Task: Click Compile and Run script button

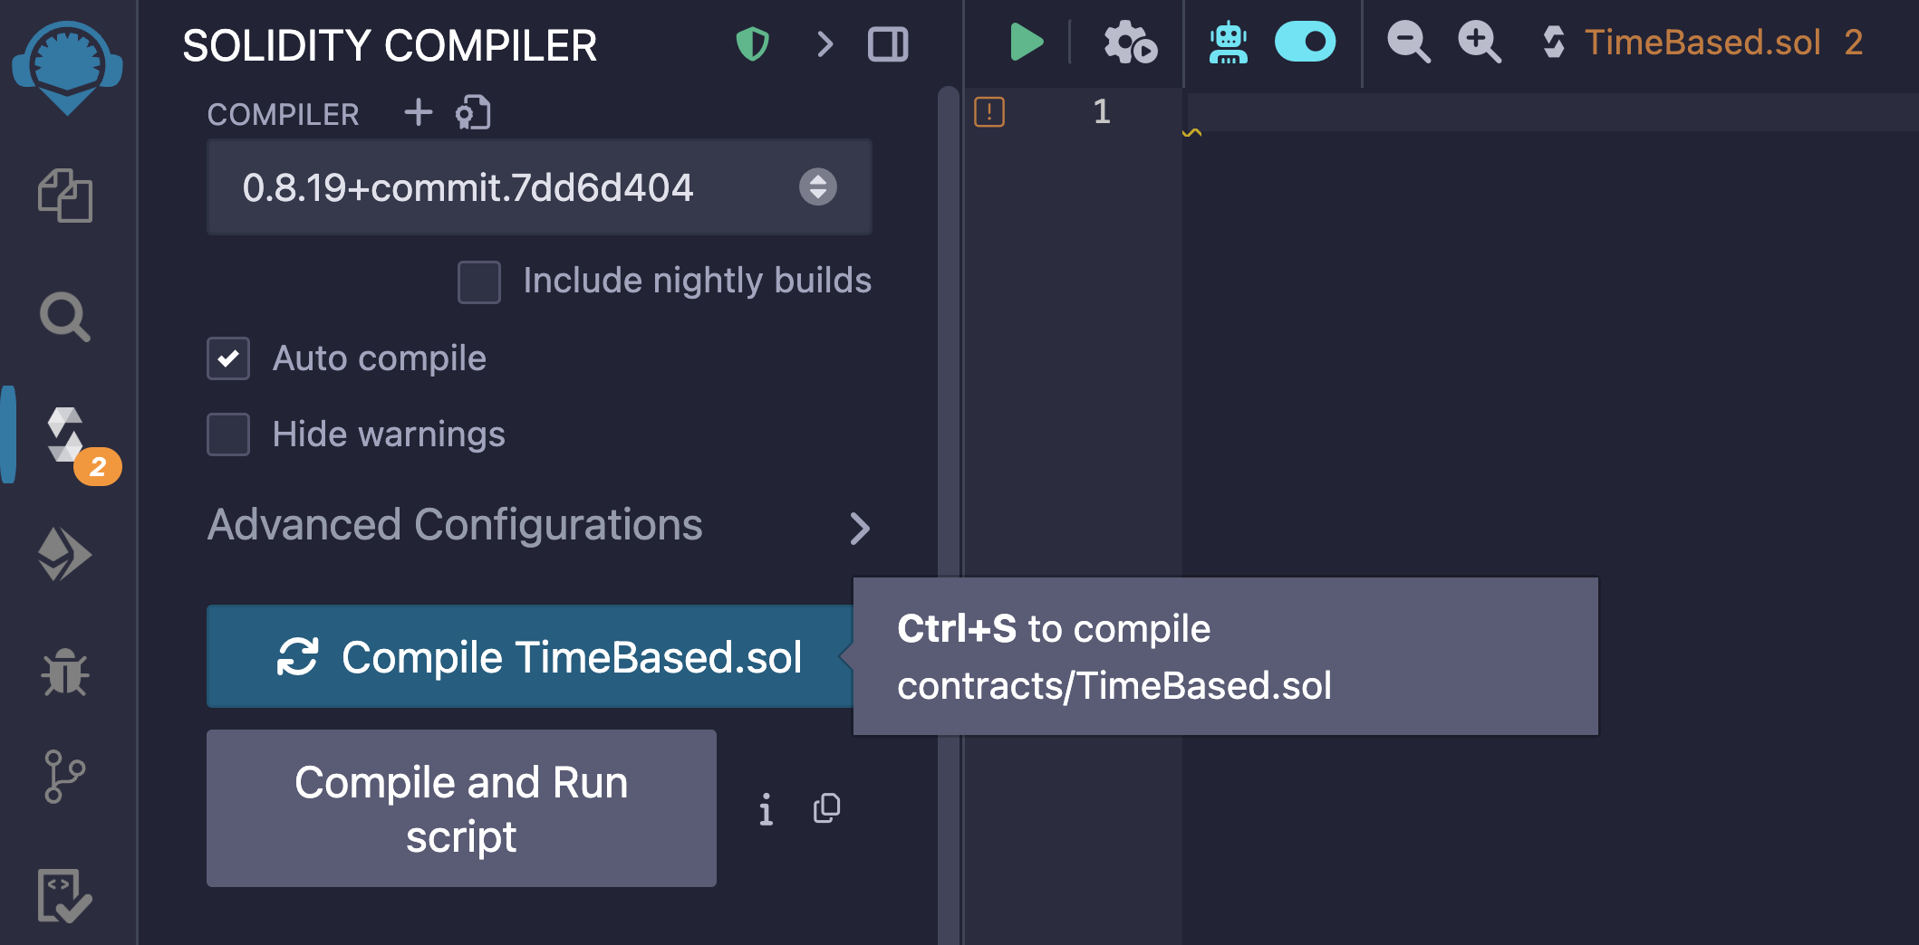Action: (x=461, y=808)
